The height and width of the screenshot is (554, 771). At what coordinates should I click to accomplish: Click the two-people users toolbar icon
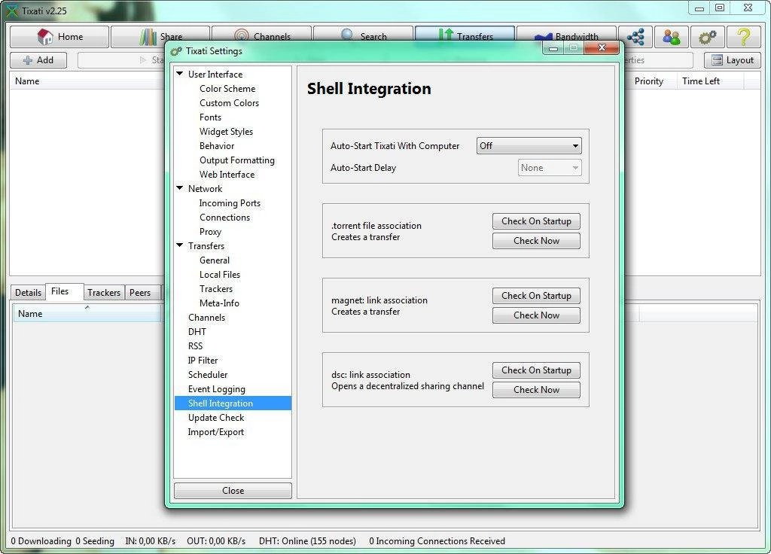pyautogui.click(x=671, y=37)
